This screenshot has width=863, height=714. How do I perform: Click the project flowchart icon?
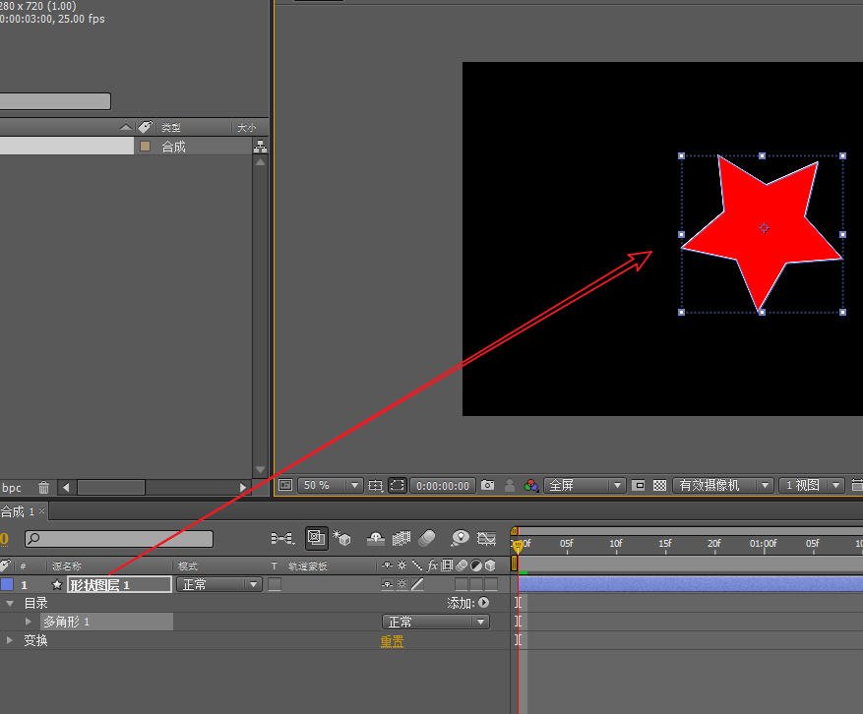click(x=261, y=147)
